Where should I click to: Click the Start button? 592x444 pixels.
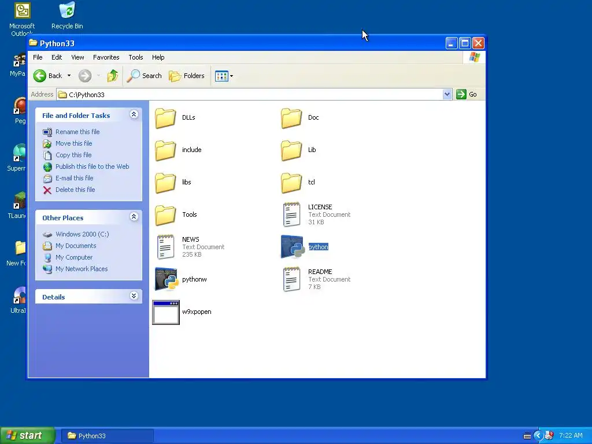pyautogui.click(x=27, y=436)
